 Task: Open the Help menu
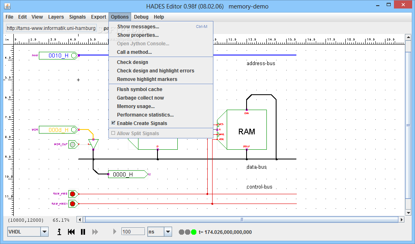point(159,17)
